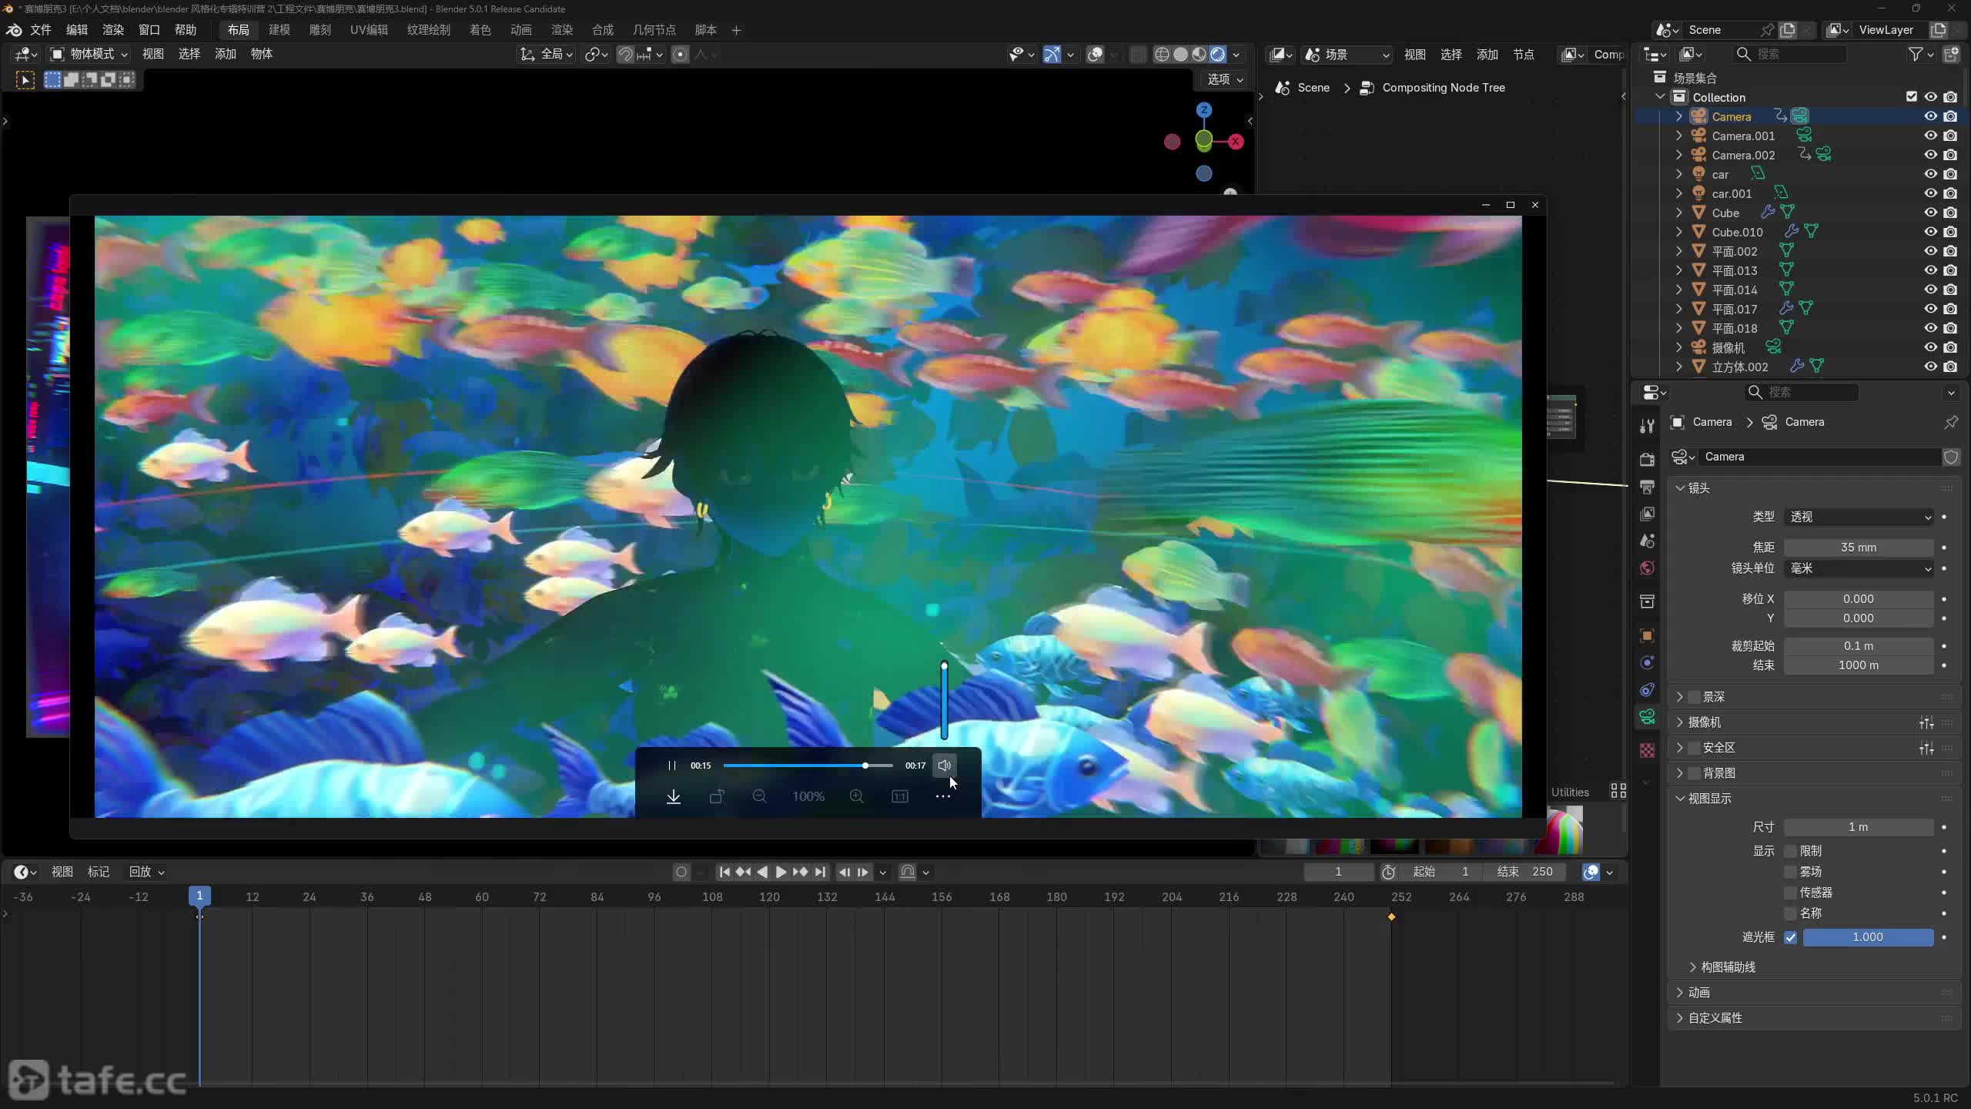This screenshot has height=1109, width=1971.
Task: Click the zoom-in magnifier in player
Action: click(856, 796)
